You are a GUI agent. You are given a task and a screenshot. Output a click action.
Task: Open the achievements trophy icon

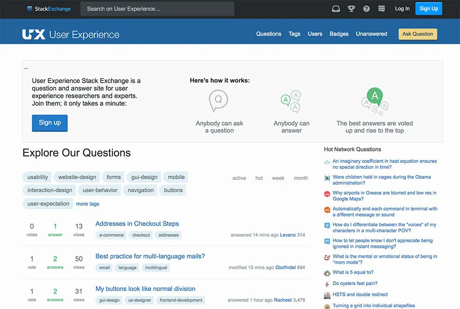351,9
